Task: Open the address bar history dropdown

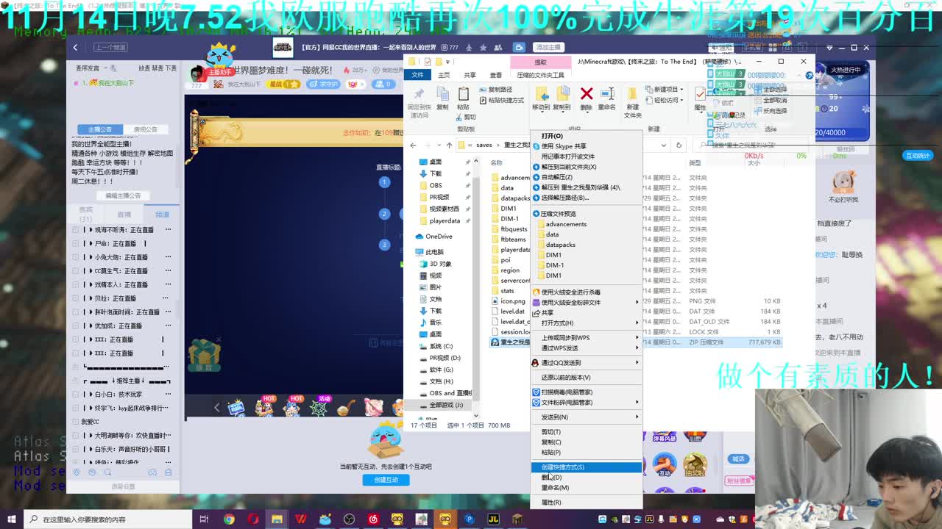Action: [x=663, y=145]
